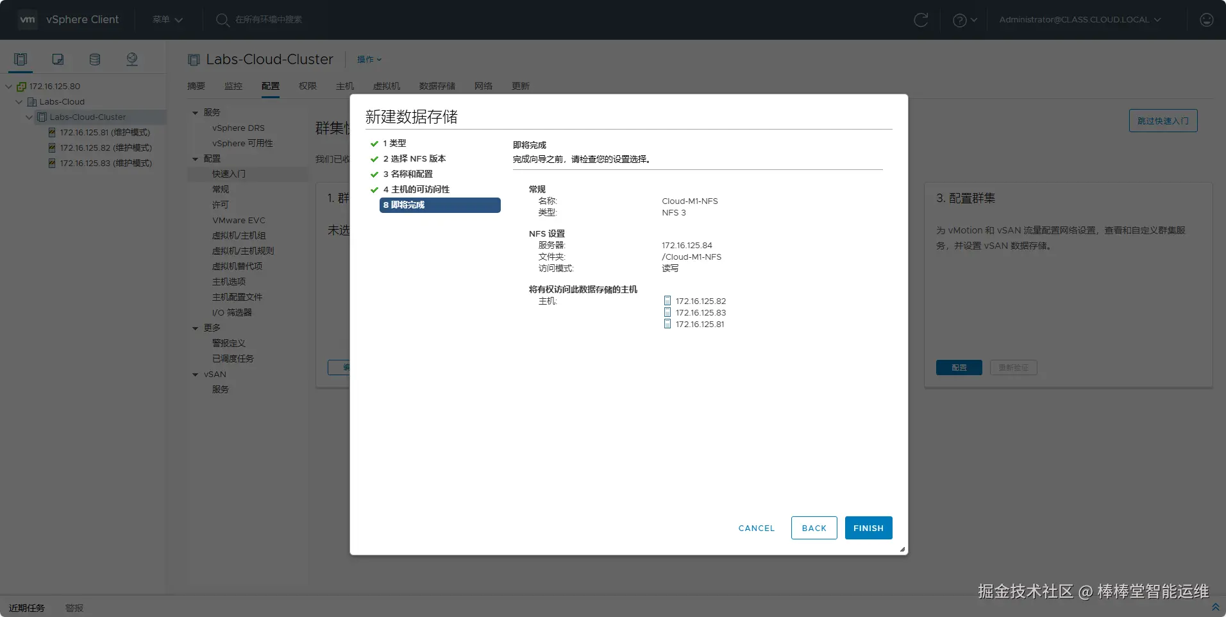Go to wizard step 2 选择 NFS 版本

click(414, 159)
